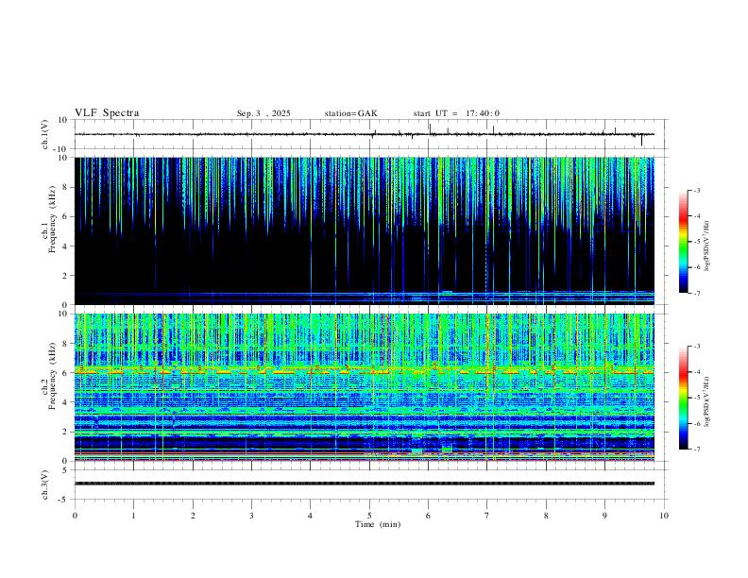748x578 pixels.
Task: Click time axis tick label "6"
Action: (x=429, y=516)
